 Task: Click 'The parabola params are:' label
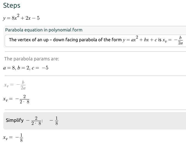(32, 59)
